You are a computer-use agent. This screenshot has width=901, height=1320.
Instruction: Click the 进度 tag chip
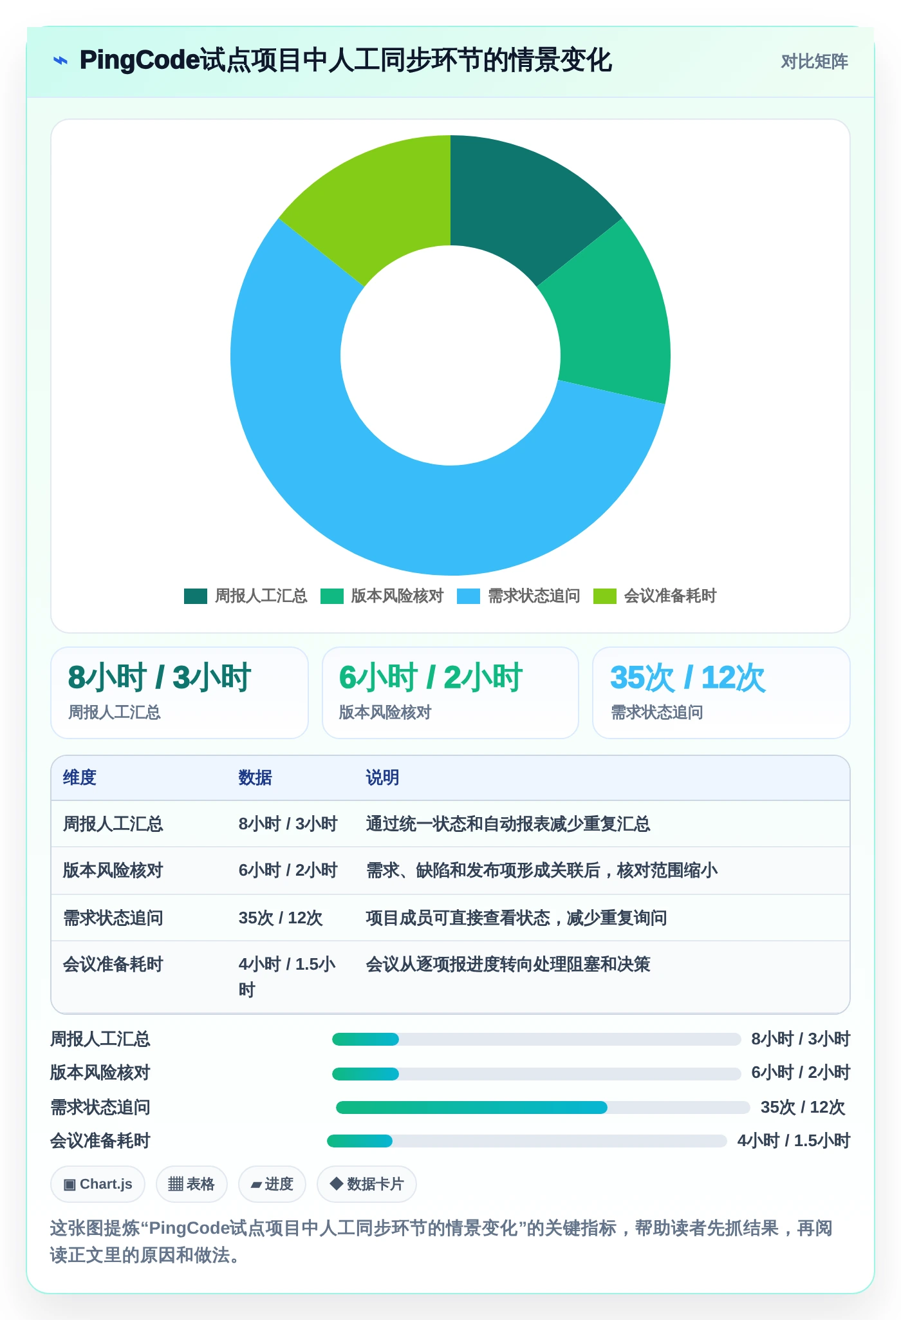272,1184
